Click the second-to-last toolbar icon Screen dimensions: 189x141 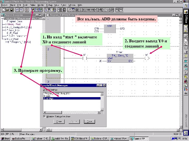tap(118, 10)
